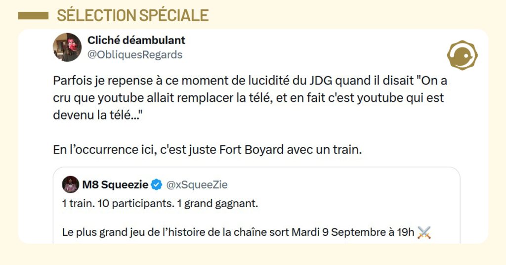Click the gold round logo badge
The image size is (506, 265).
(462, 55)
